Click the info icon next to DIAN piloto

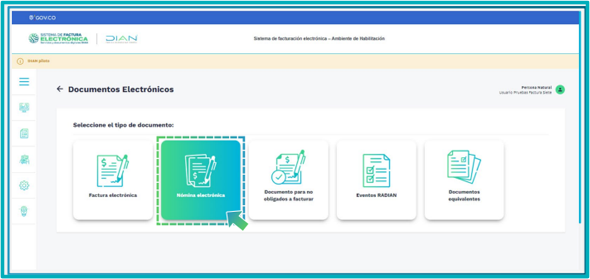tap(20, 61)
